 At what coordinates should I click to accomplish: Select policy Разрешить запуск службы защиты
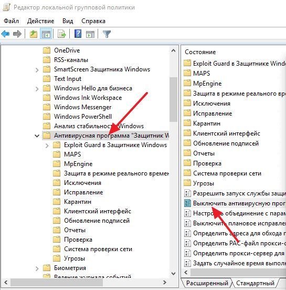tap(235, 193)
